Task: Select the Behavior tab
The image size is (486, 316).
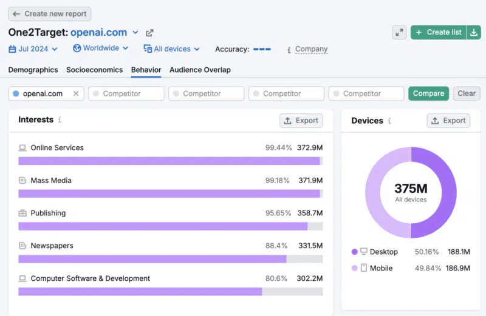Action: [146, 70]
